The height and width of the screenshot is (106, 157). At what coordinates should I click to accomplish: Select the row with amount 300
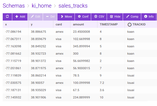75,54
